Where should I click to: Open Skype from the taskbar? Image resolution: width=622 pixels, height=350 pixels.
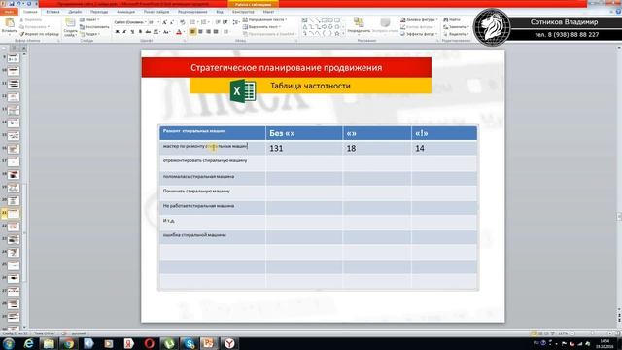[x=190, y=343]
